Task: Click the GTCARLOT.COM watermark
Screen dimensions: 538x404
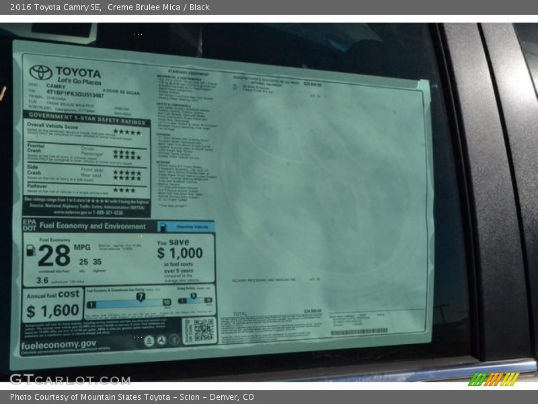Action: coord(61,379)
